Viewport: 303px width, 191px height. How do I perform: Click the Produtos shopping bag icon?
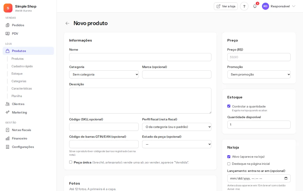click(8, 51)
